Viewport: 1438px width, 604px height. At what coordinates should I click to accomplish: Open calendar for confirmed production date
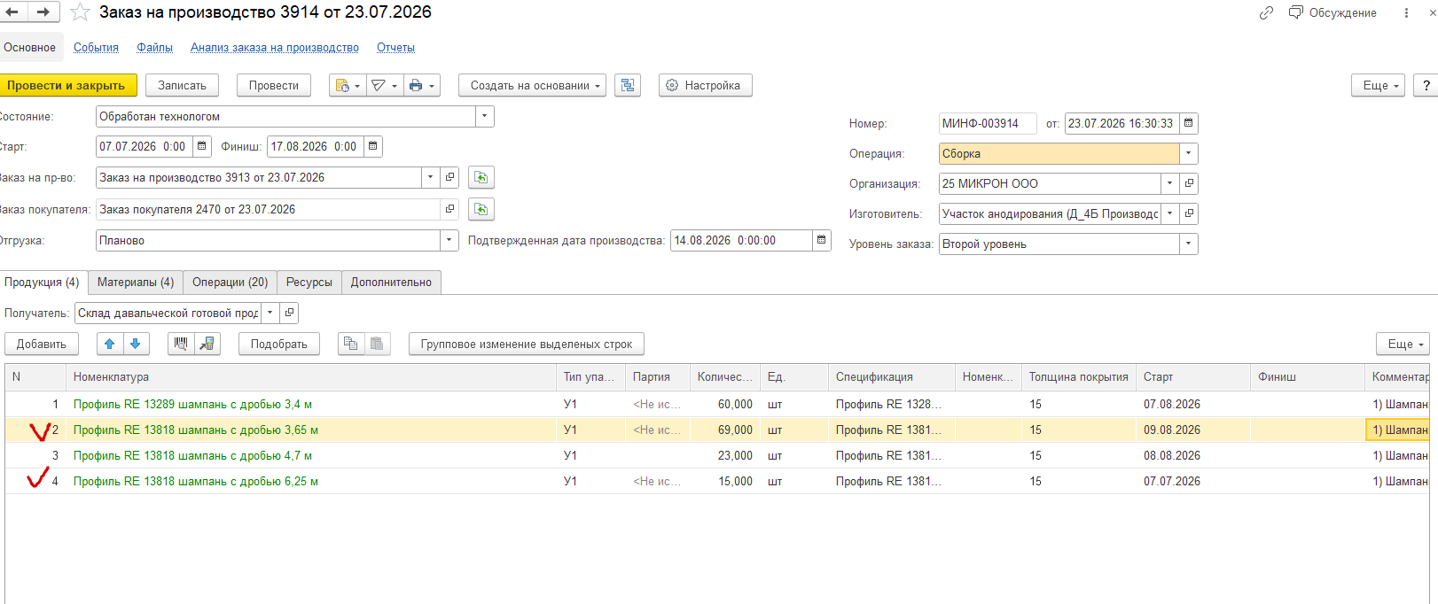point(822,240)
